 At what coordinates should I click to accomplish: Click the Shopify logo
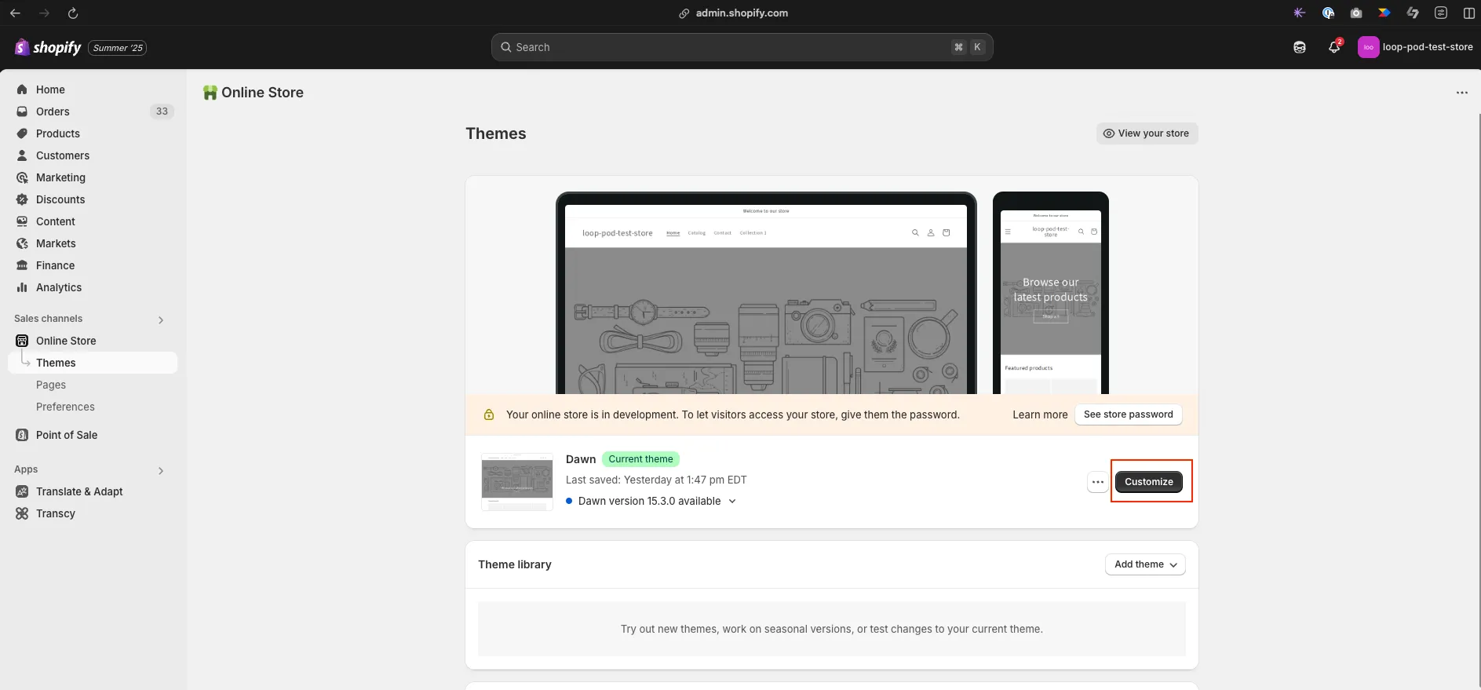tap(48, 47)
